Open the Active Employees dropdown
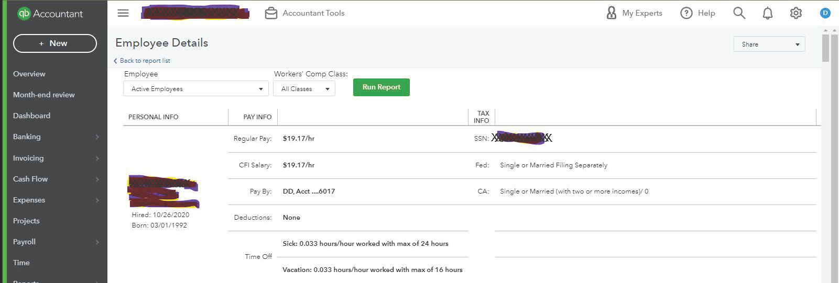Screen dimensions: 839x283 (197, 89)
